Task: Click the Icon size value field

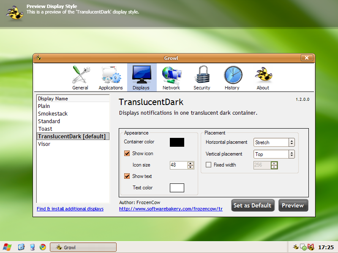Action: [178, 165]
